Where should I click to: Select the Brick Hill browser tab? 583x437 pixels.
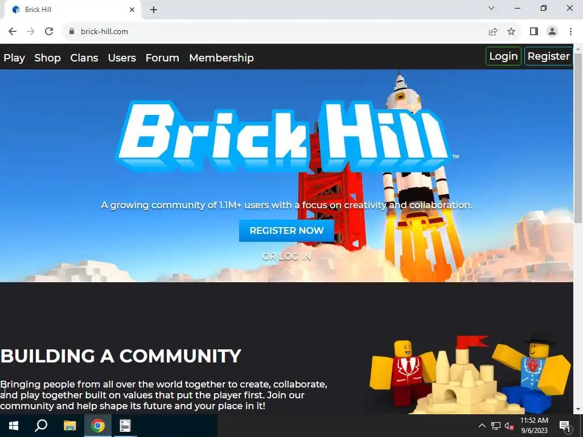point(73,10)
